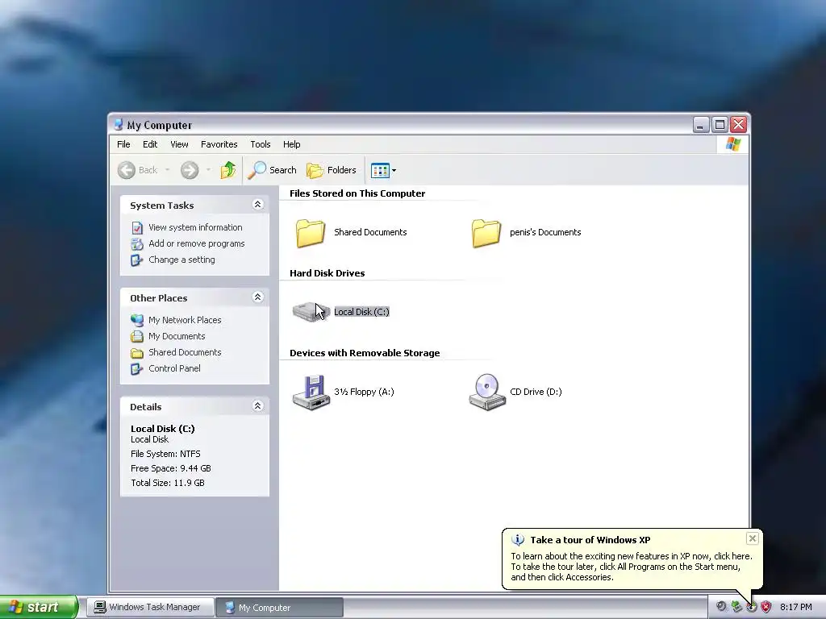
Task: Click the Views toolbar icon
Action: [380, 170]
